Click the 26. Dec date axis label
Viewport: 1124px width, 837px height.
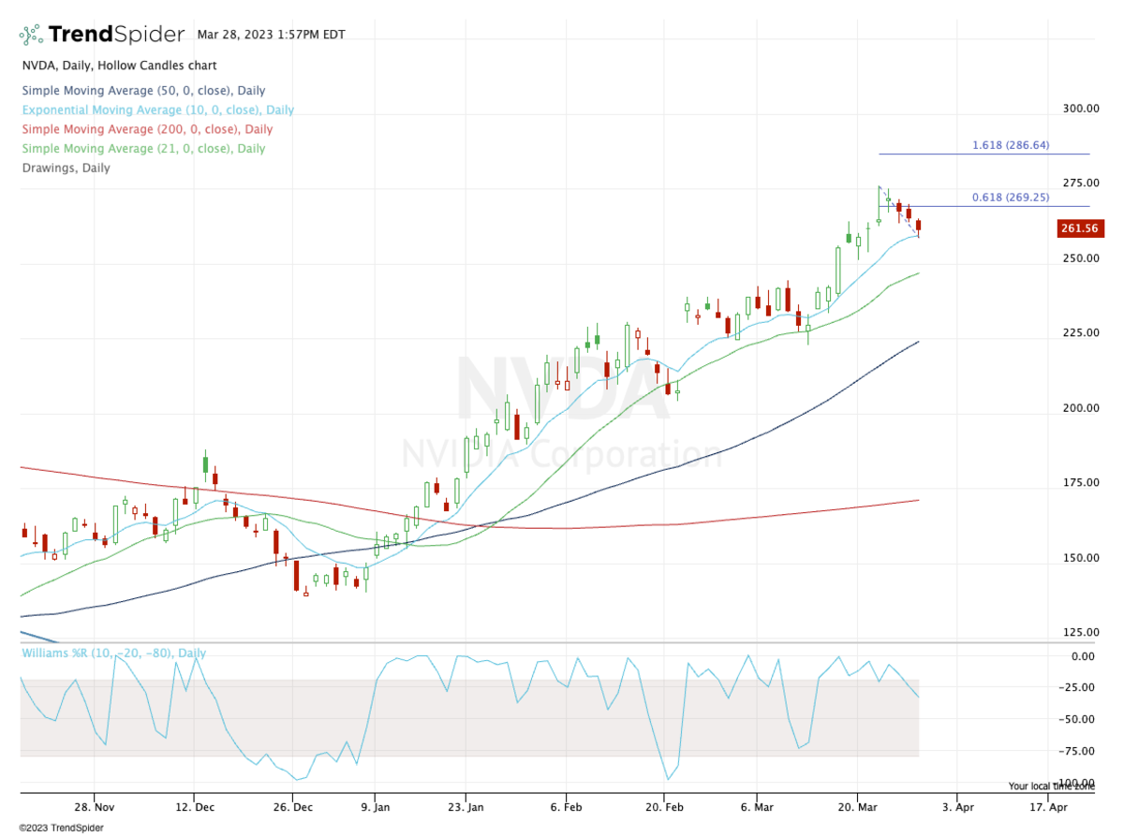292,804
